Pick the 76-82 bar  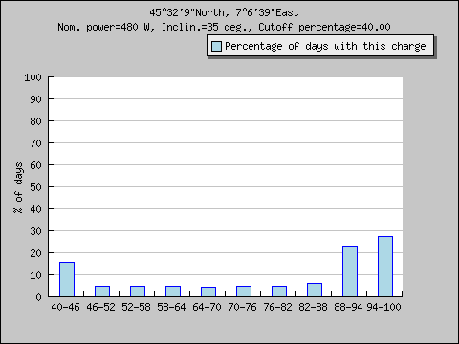coord(279,291)
